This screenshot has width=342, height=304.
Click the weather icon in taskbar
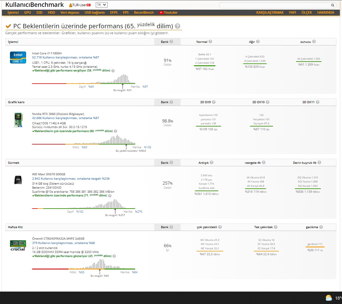[x=329, y=298]
